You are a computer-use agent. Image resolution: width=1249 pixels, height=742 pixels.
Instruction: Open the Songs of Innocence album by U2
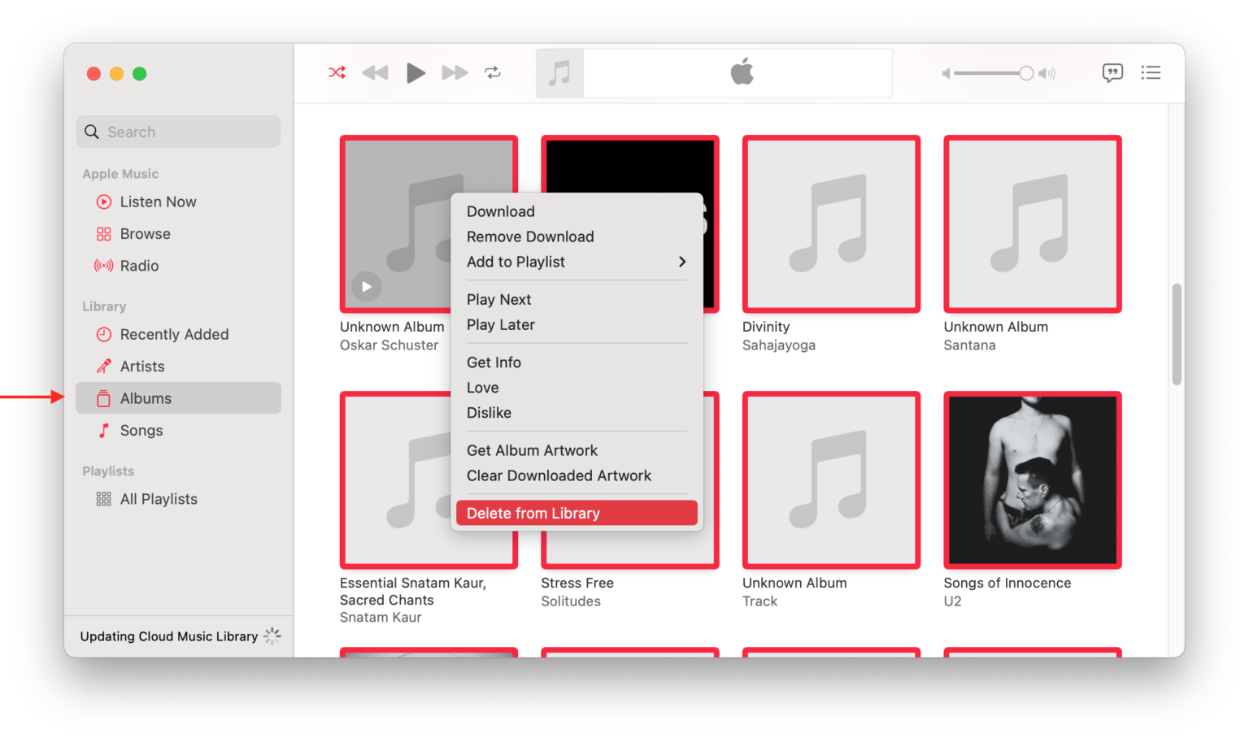tap(1032, 479)
